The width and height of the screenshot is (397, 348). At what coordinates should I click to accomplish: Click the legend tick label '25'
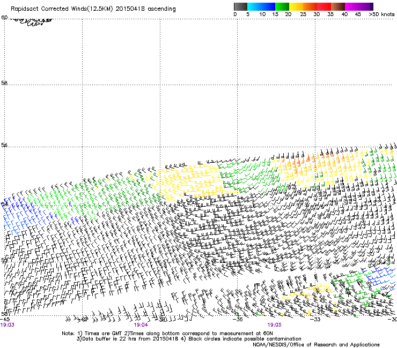click(303, 14)
